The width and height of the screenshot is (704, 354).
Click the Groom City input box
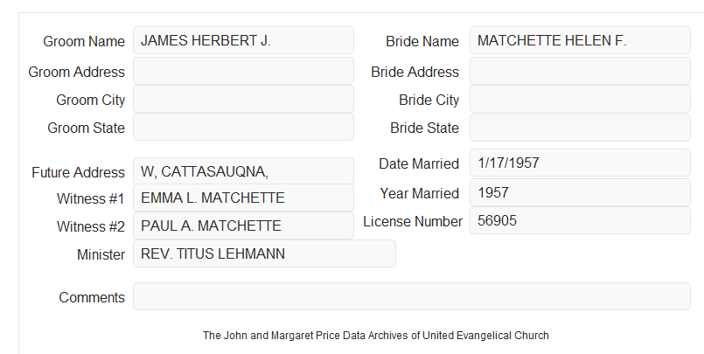tap(243, 99)
